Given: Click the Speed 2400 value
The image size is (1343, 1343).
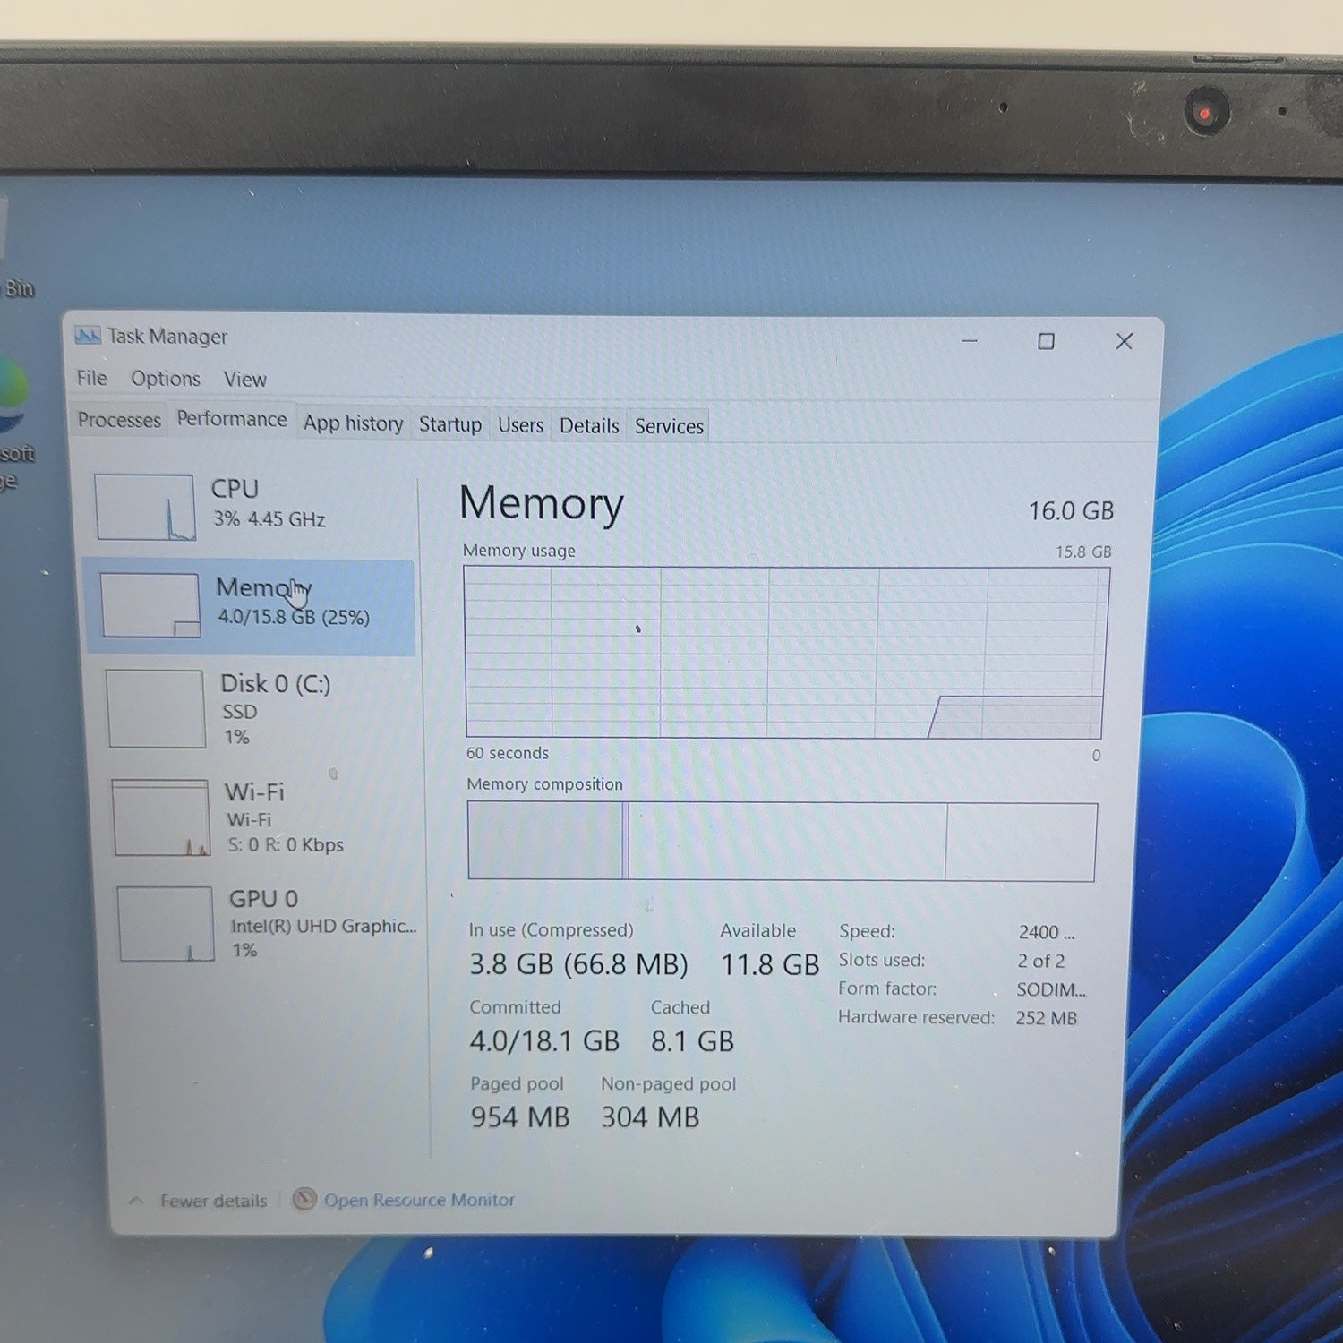Looking at the screenshot, I should click(x=1047, y=932).
